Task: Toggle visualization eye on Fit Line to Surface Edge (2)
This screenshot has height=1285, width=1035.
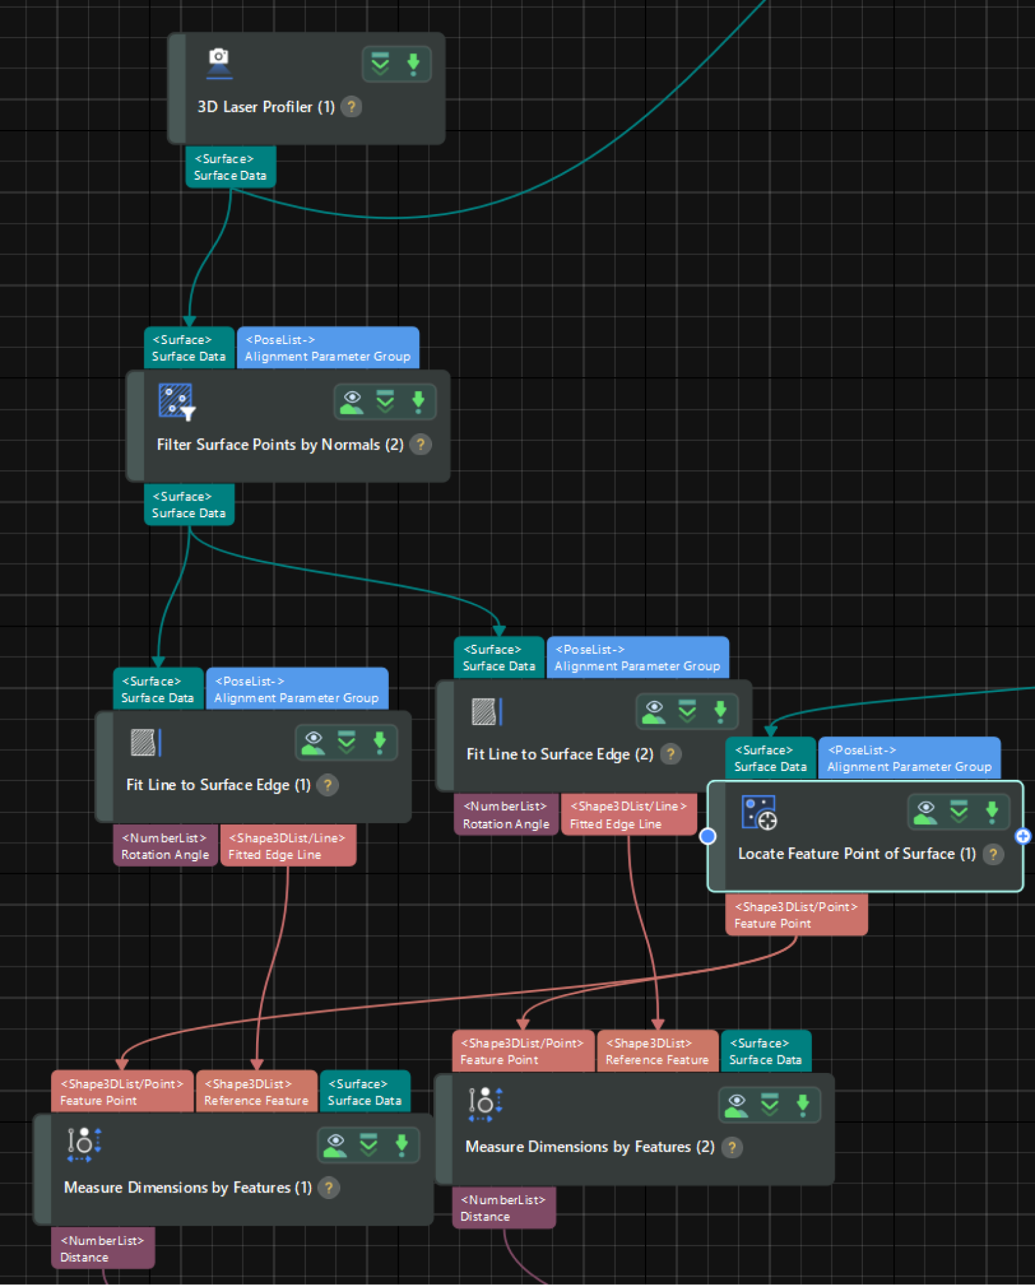Action: pyautogui.click(x=654, y=711)
